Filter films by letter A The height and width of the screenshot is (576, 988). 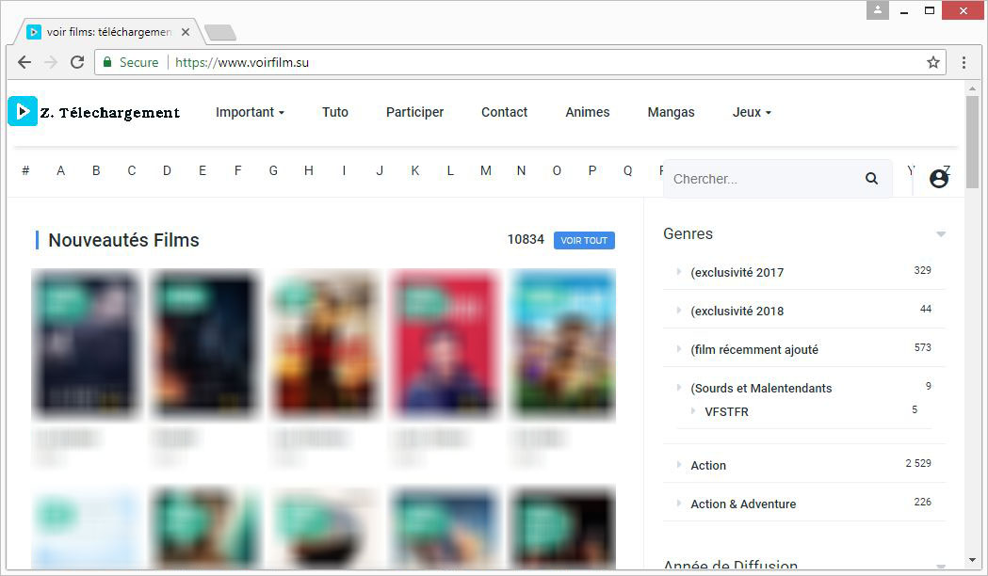point(60,170)
